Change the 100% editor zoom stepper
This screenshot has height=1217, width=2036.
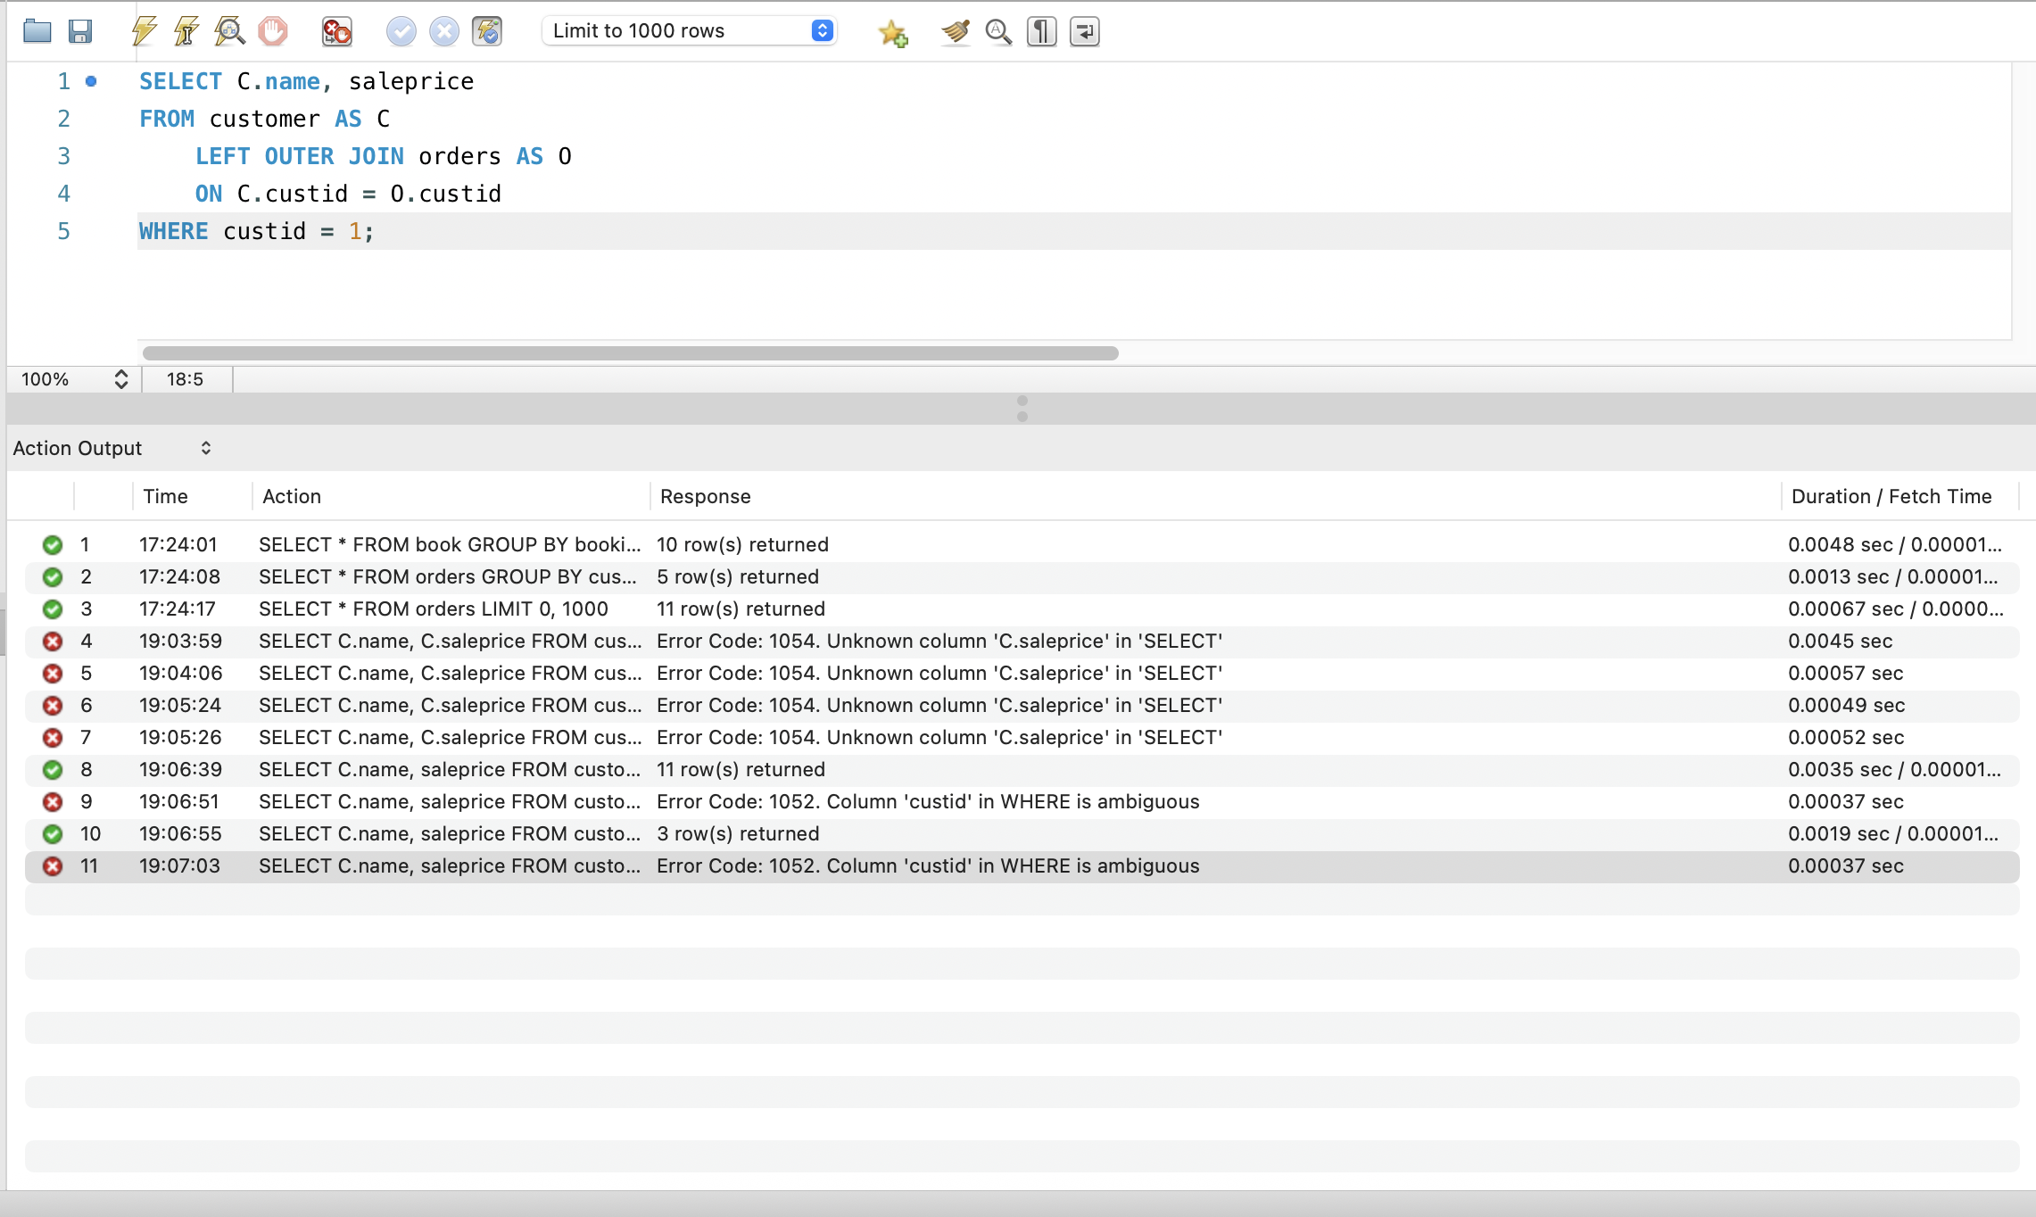coord(120,379)
